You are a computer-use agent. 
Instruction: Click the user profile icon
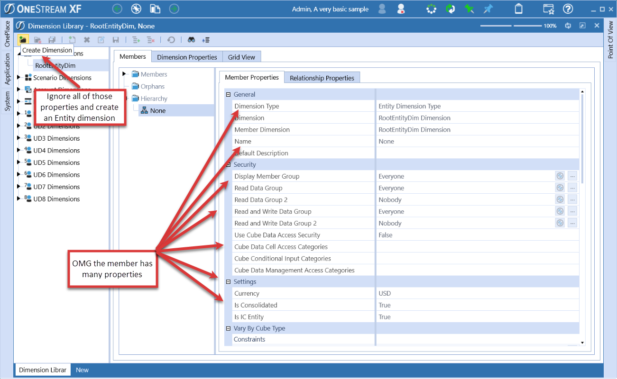coord(382,9)
